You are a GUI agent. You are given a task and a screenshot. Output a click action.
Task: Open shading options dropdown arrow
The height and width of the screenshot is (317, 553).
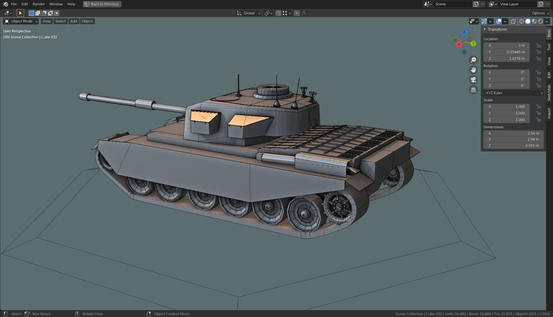pos(547,21)
